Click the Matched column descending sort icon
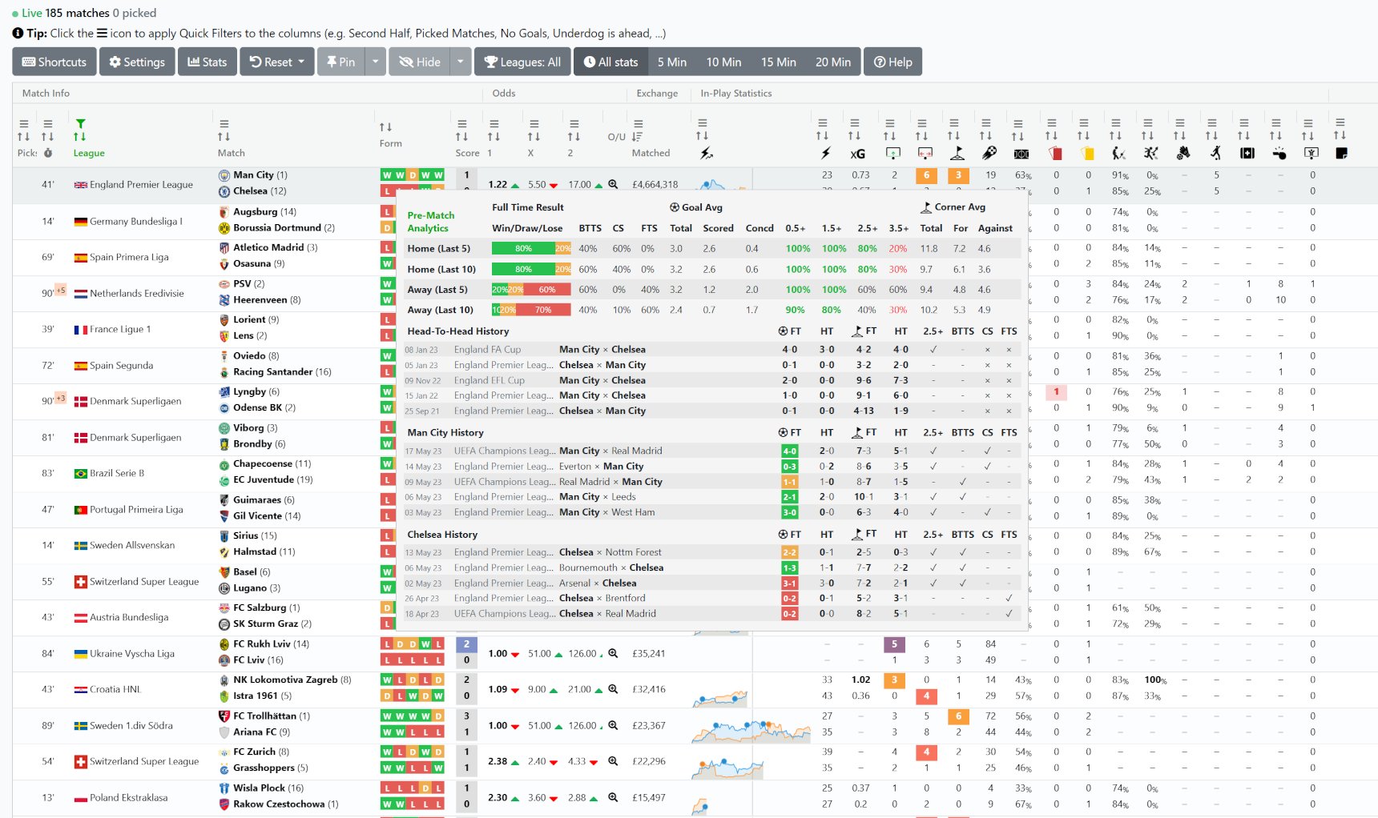Screen dimensions: 1378x818 (x=638, y=137)
